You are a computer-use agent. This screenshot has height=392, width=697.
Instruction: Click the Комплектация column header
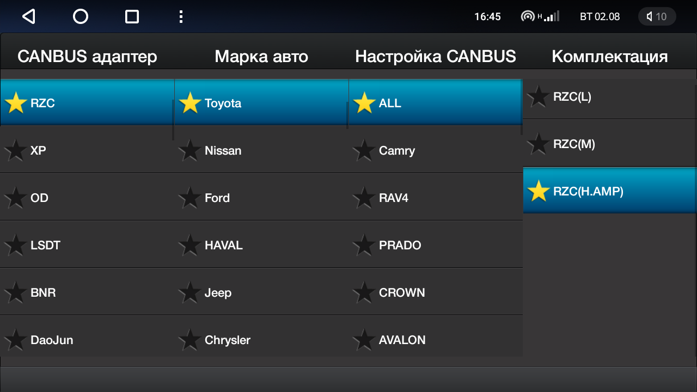(610, 56)
